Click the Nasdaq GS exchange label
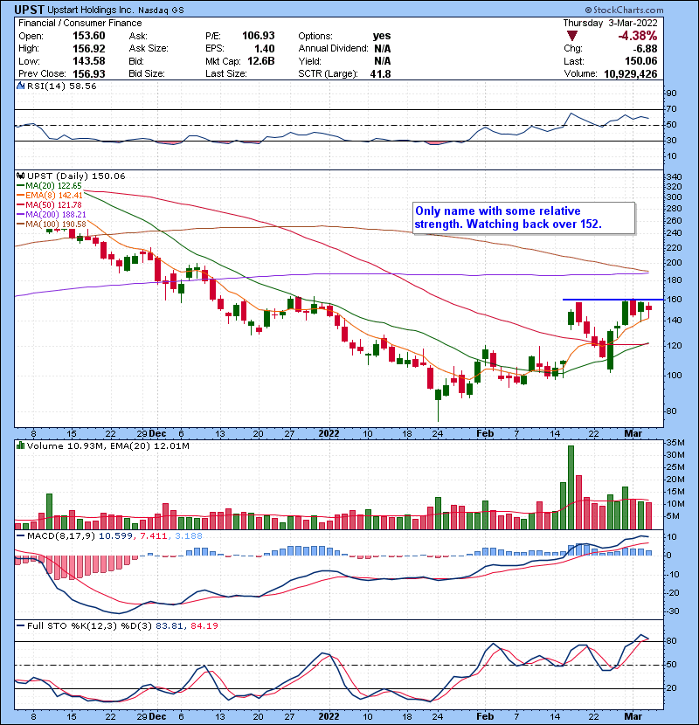This screenshot has height=725, width=699. pos(162,10)
